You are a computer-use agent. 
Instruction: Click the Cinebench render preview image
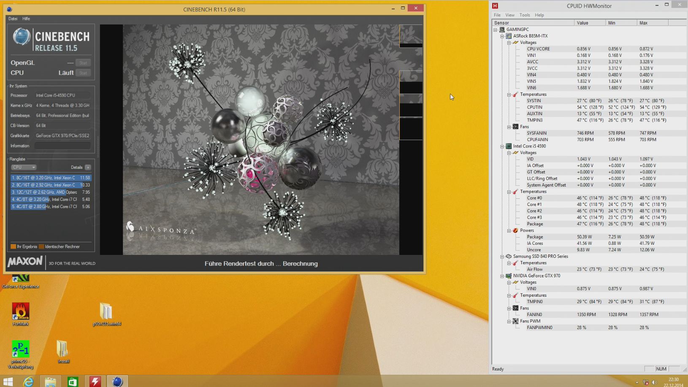261,139
